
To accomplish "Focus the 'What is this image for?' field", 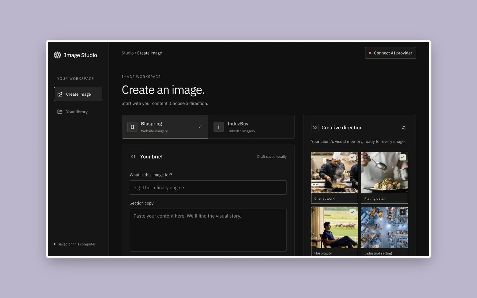I will (208, 187).
